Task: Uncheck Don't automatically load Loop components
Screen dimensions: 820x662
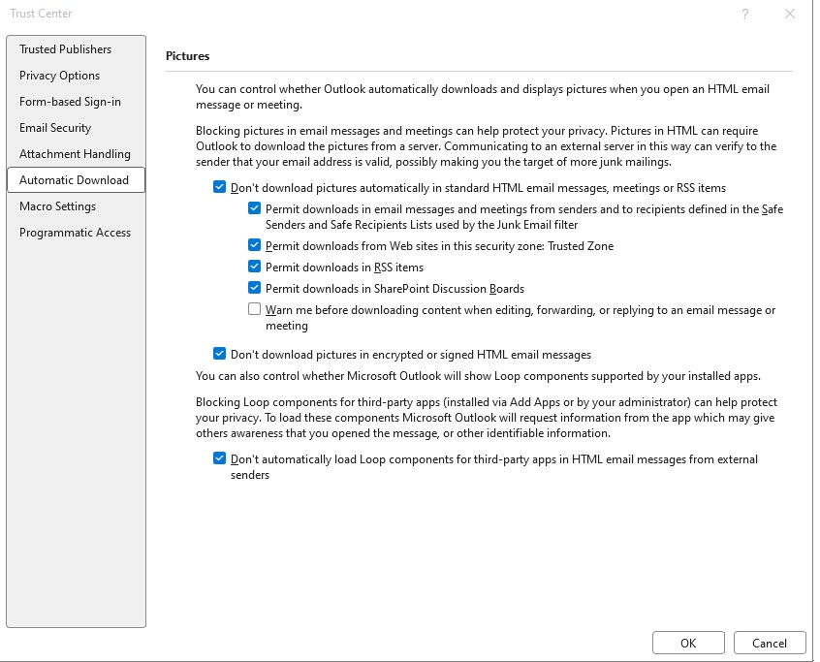Action: click(220, 458)
